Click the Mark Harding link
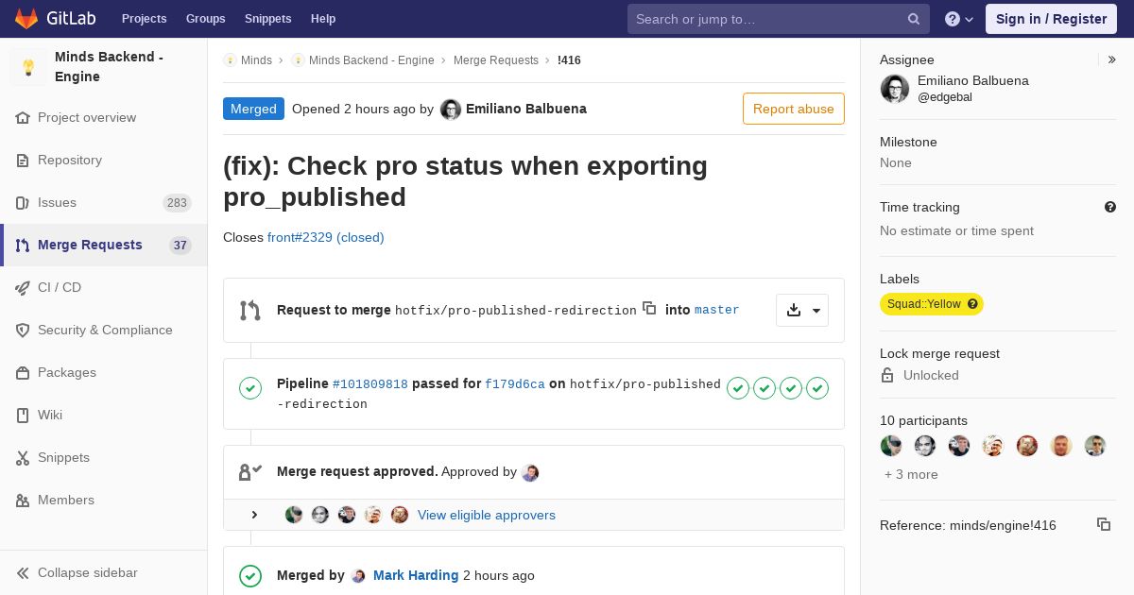The width and height of the screenshot is (1134, 595). 416,575
